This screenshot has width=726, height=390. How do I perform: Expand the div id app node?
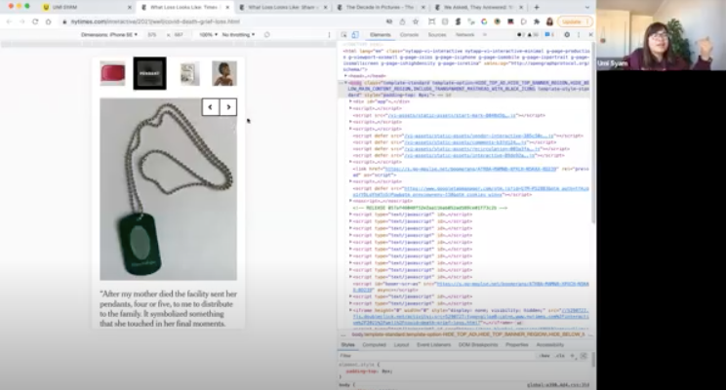pyautogui.click(x=350, y=101)
